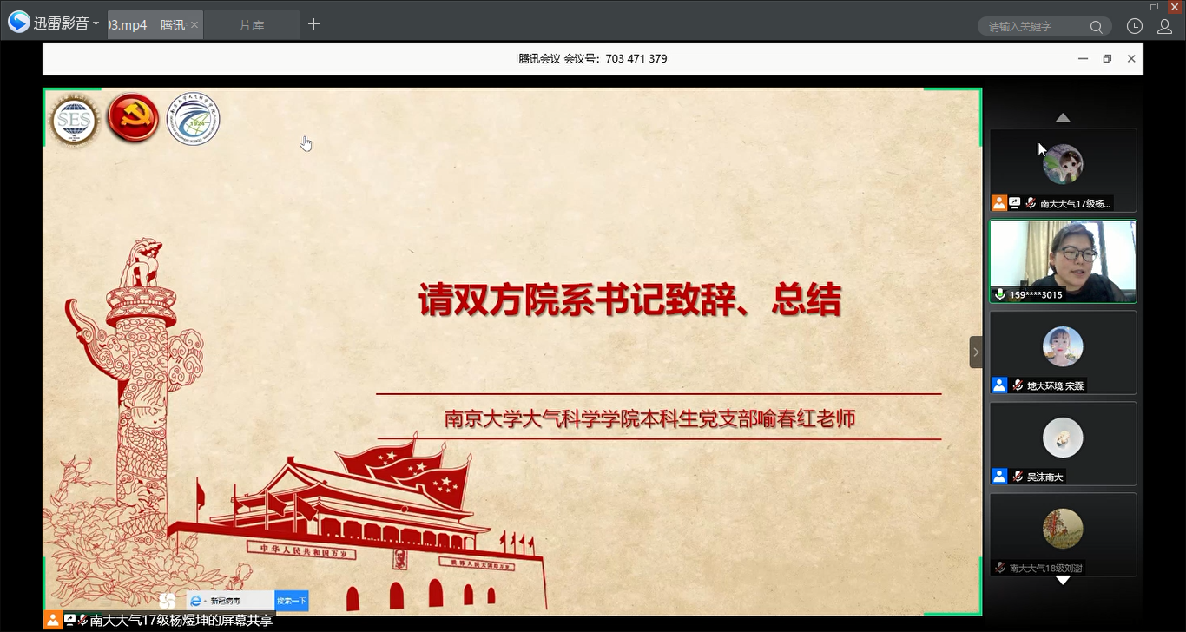The width and height of the screenshot is (1186, 632).
Task: Click muted mic icon beside 地大环境 宋霖
Action: click(x=1018, y=385)
